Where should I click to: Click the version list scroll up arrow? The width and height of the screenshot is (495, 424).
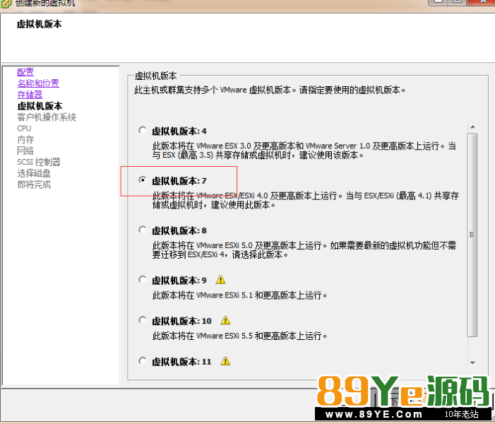[x=472, y=127]
